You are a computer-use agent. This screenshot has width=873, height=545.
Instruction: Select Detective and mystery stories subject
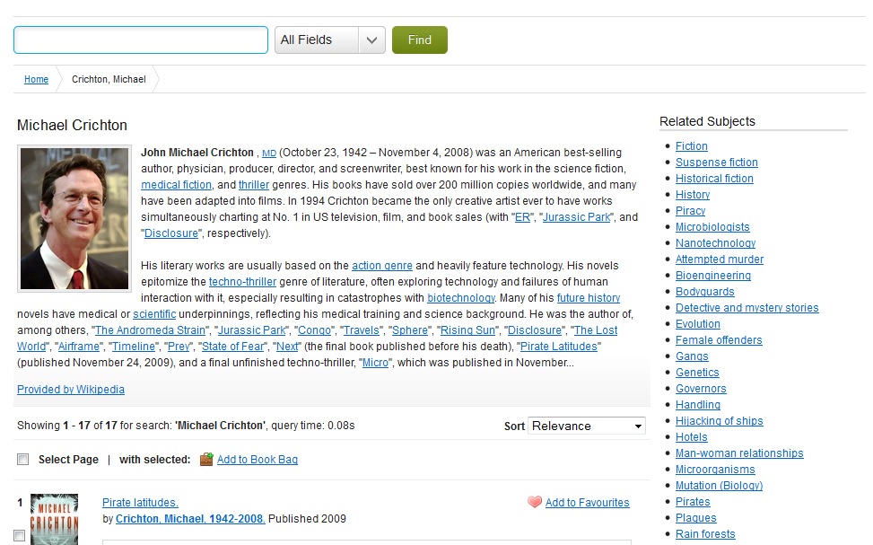click(x=747, y=308)
